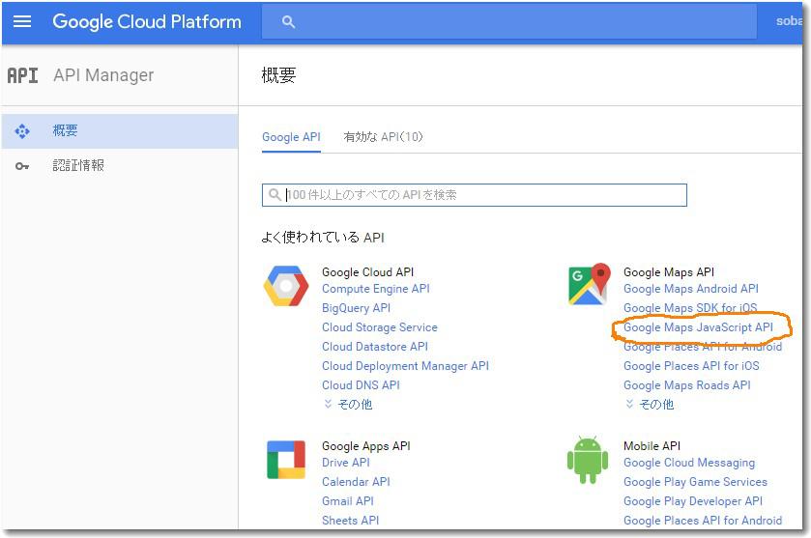Click the search magnifier in the top bar
This screenshot has height=538, width=811.
(x=288, y=21)
